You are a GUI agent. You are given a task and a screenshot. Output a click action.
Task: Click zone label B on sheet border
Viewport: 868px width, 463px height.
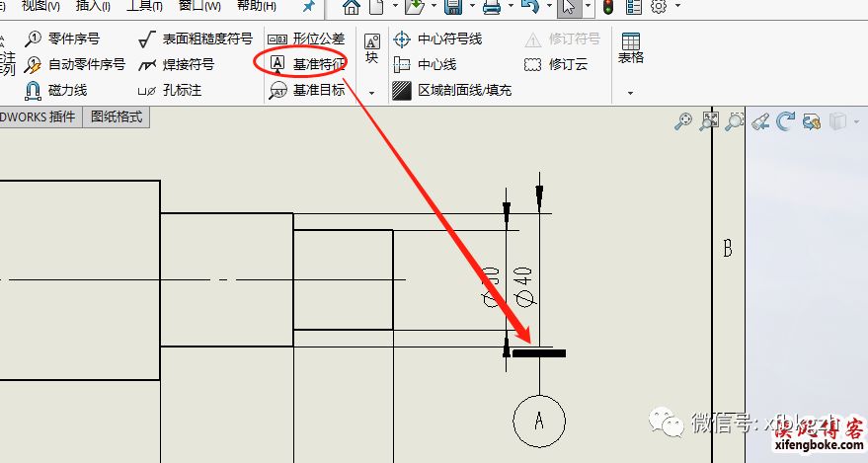click(728, 248)
